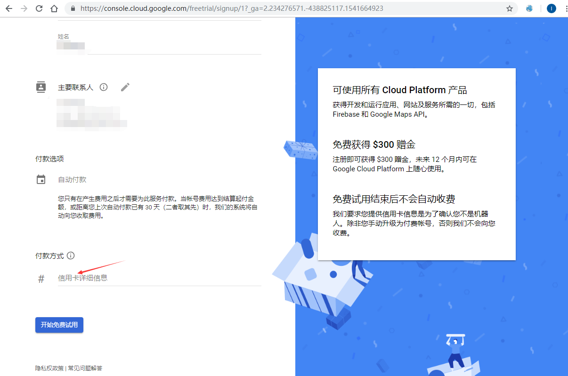Image resolution: width=568 pixels, height=376 pixels.
Task: Click the 主要联系人 label
Action: (76, 88)
